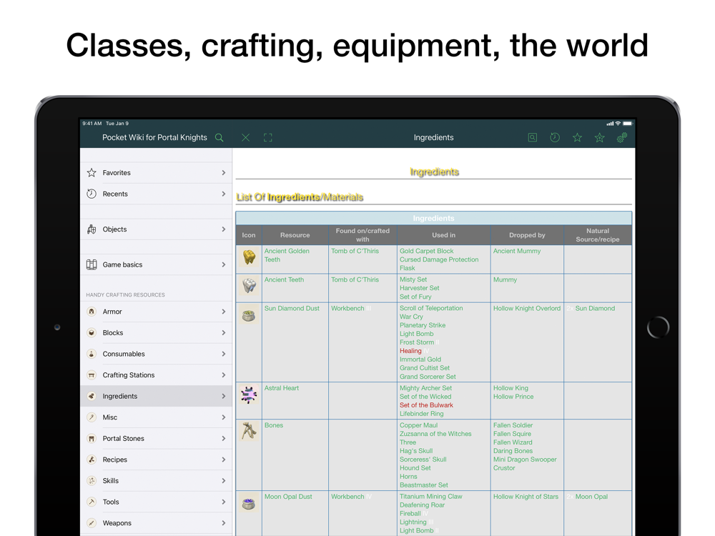
Task: Open the Weapons category label
Action: [117, 523]
